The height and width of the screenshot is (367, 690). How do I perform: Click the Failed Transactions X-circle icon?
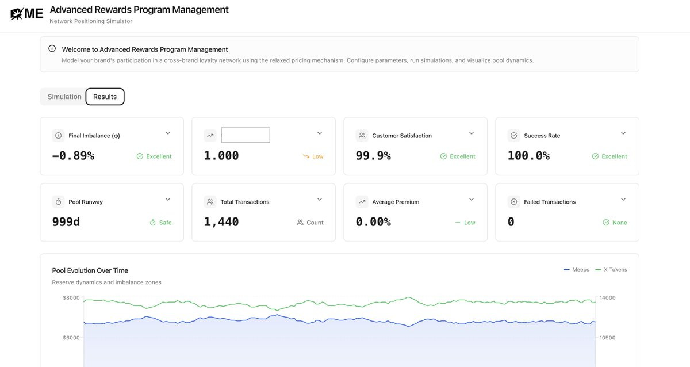[513, 202]
